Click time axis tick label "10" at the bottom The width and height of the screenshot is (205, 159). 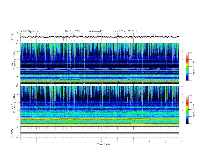[x=182, y=142]
